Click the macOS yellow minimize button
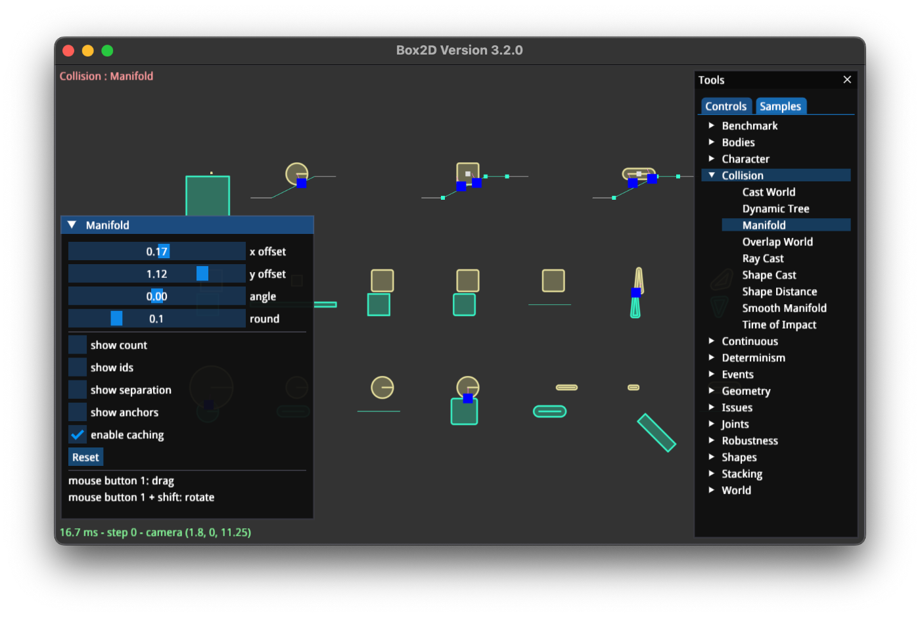 tap(88, 51)
